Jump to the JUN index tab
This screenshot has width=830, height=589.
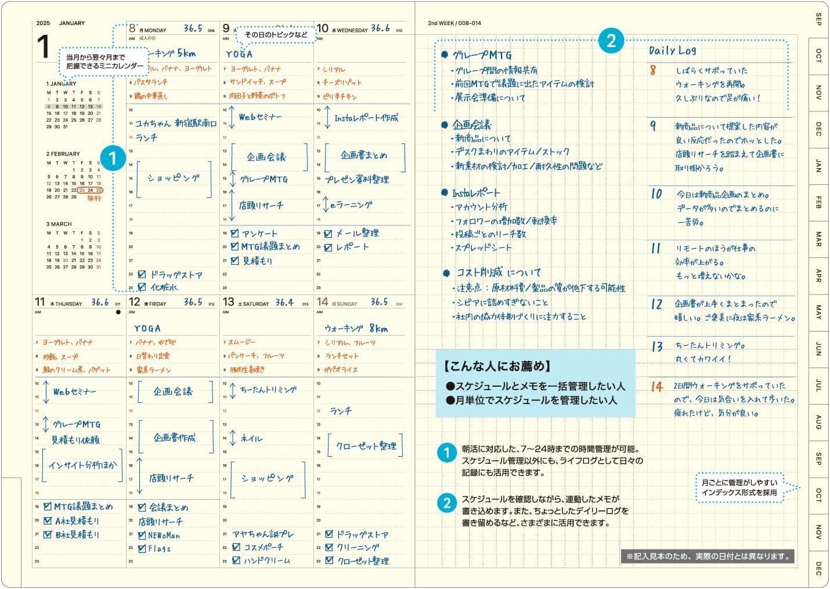[819, 348]
